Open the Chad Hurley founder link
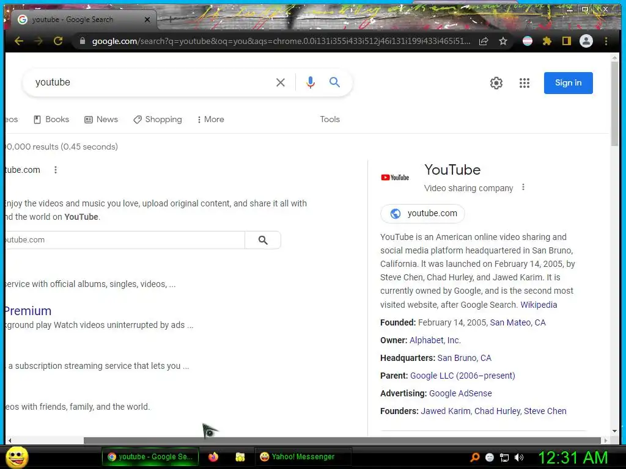This screenshot has width=626, height=469. (x=497, y=411)
